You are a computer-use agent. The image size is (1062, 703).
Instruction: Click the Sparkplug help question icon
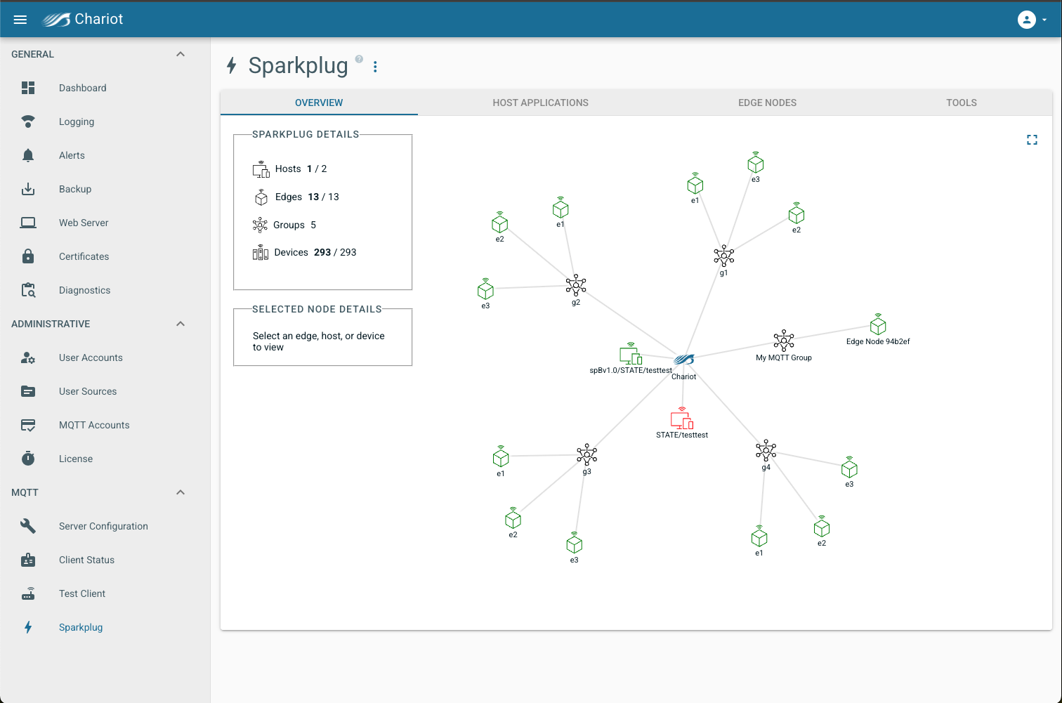(x=359, y=59)
